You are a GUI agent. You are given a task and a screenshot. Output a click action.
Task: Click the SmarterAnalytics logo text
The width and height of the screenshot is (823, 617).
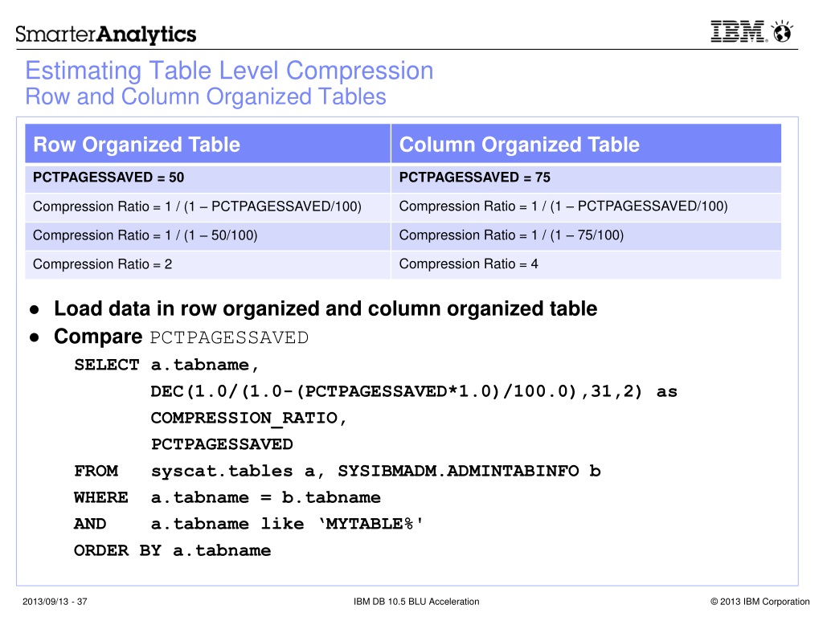pos(105,34)
